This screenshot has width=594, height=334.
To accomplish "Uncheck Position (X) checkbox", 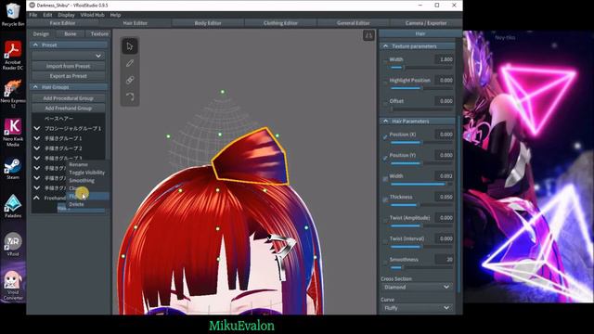I will [385, 136].
